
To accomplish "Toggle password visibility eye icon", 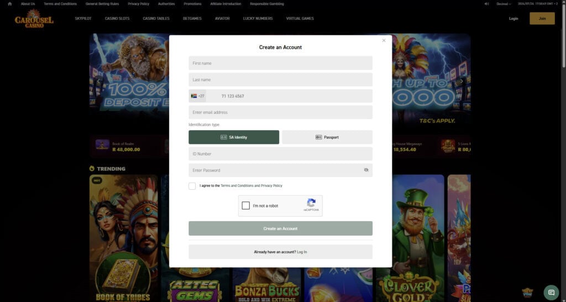I will [x=366, y=170].
